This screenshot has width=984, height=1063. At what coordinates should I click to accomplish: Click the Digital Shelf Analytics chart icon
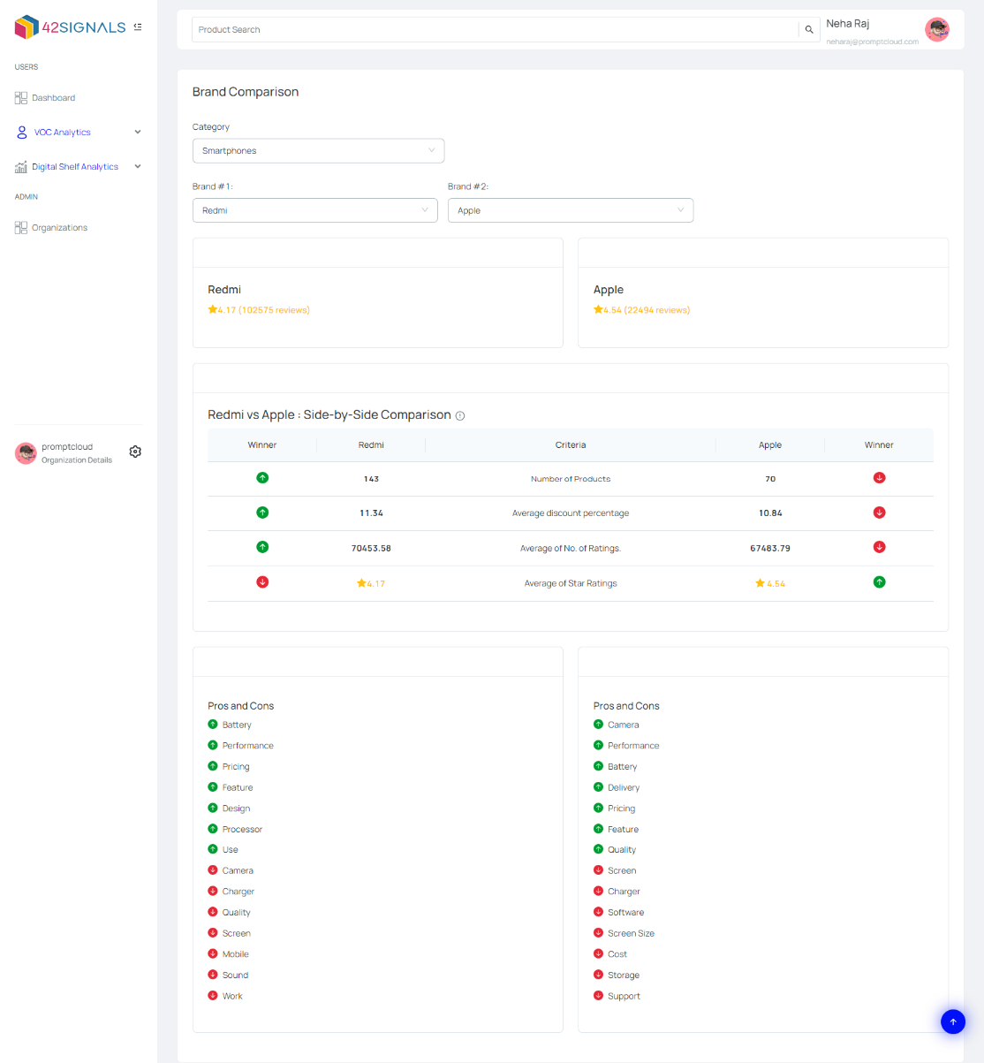click(21, 167)
